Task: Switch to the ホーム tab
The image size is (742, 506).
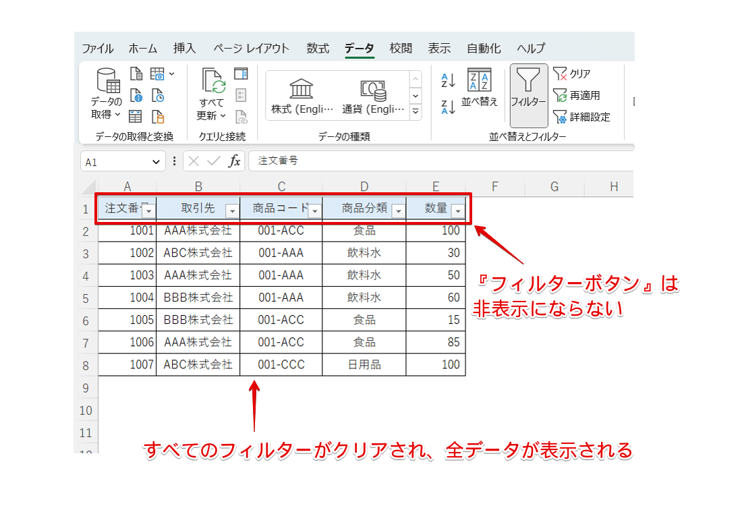Action: 142,49
